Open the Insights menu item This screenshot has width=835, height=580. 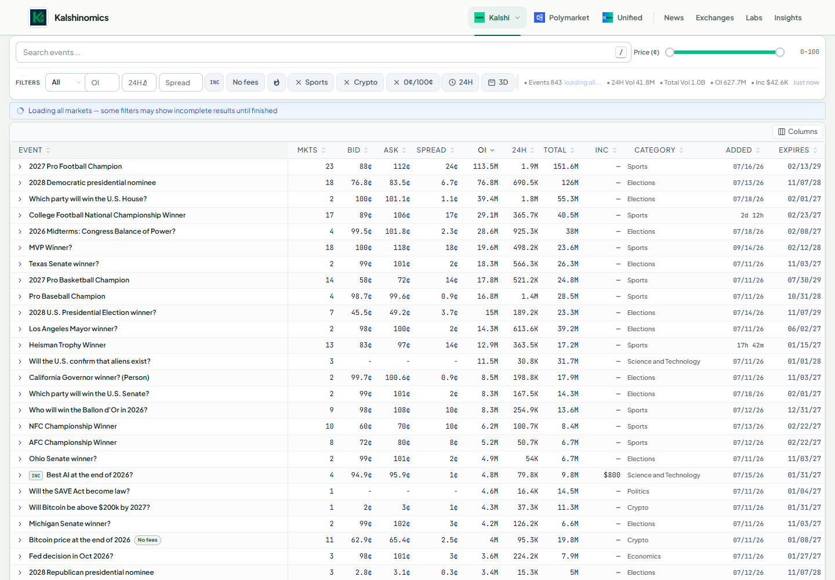pos(787,17)
